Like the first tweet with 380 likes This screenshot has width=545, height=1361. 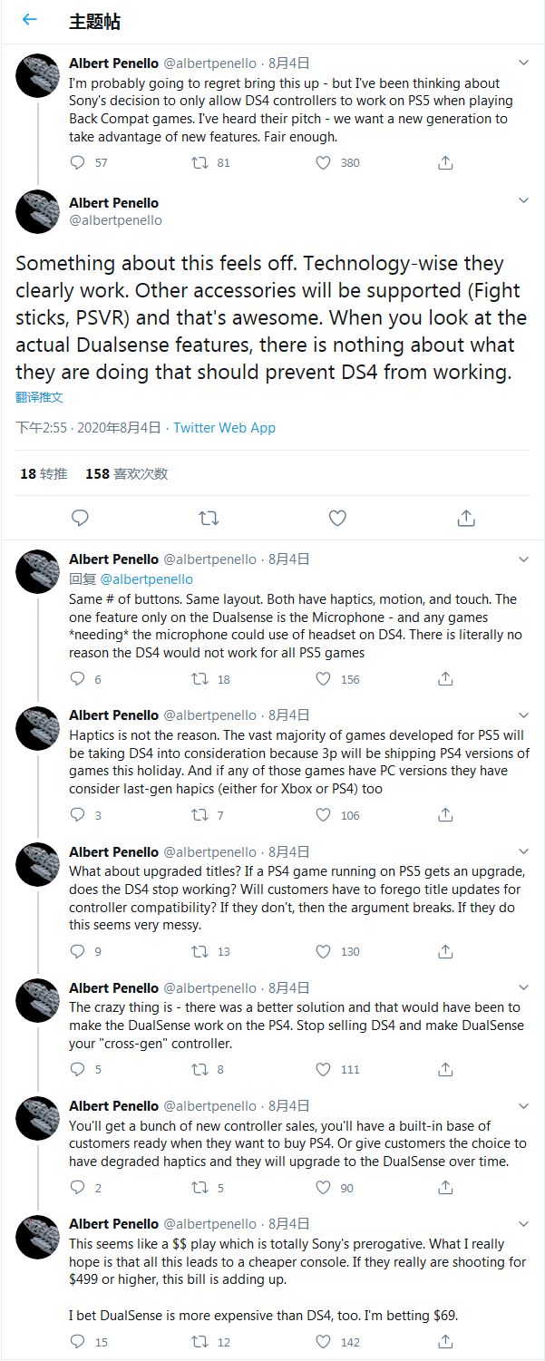pos(323,162)
